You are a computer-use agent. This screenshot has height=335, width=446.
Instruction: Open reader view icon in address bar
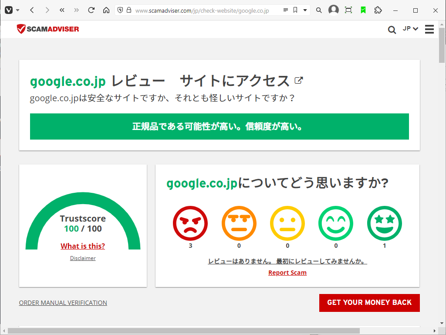(x=286, y=10)
